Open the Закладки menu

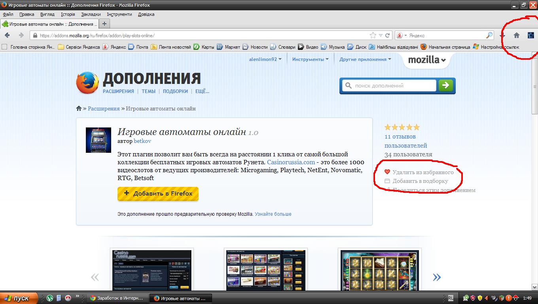pyautogui.click(x=91, y=14)
